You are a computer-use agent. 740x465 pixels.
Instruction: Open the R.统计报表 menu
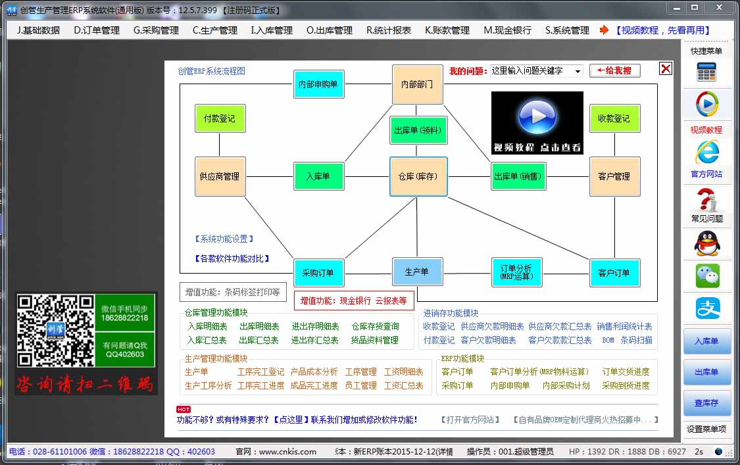(388, 30)
